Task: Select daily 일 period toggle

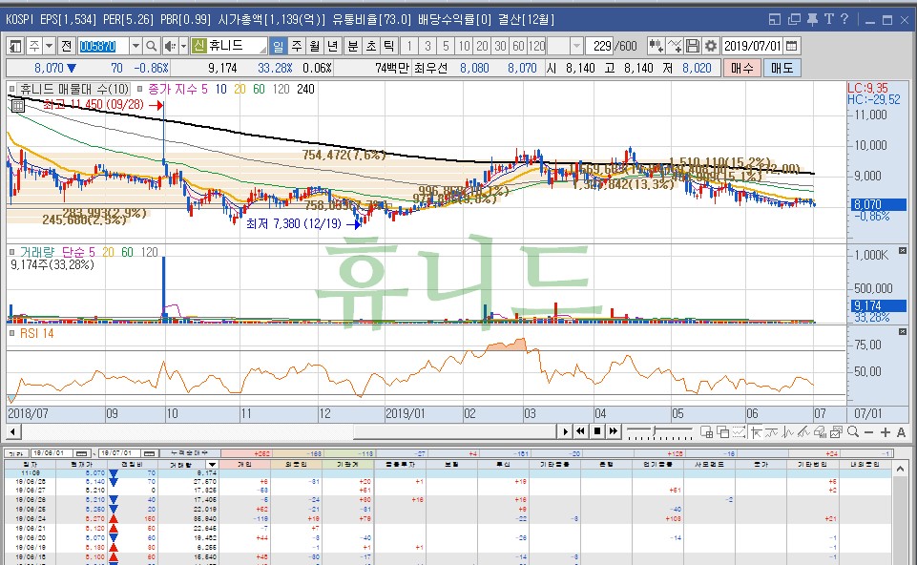Action: (x=279, y=46)
